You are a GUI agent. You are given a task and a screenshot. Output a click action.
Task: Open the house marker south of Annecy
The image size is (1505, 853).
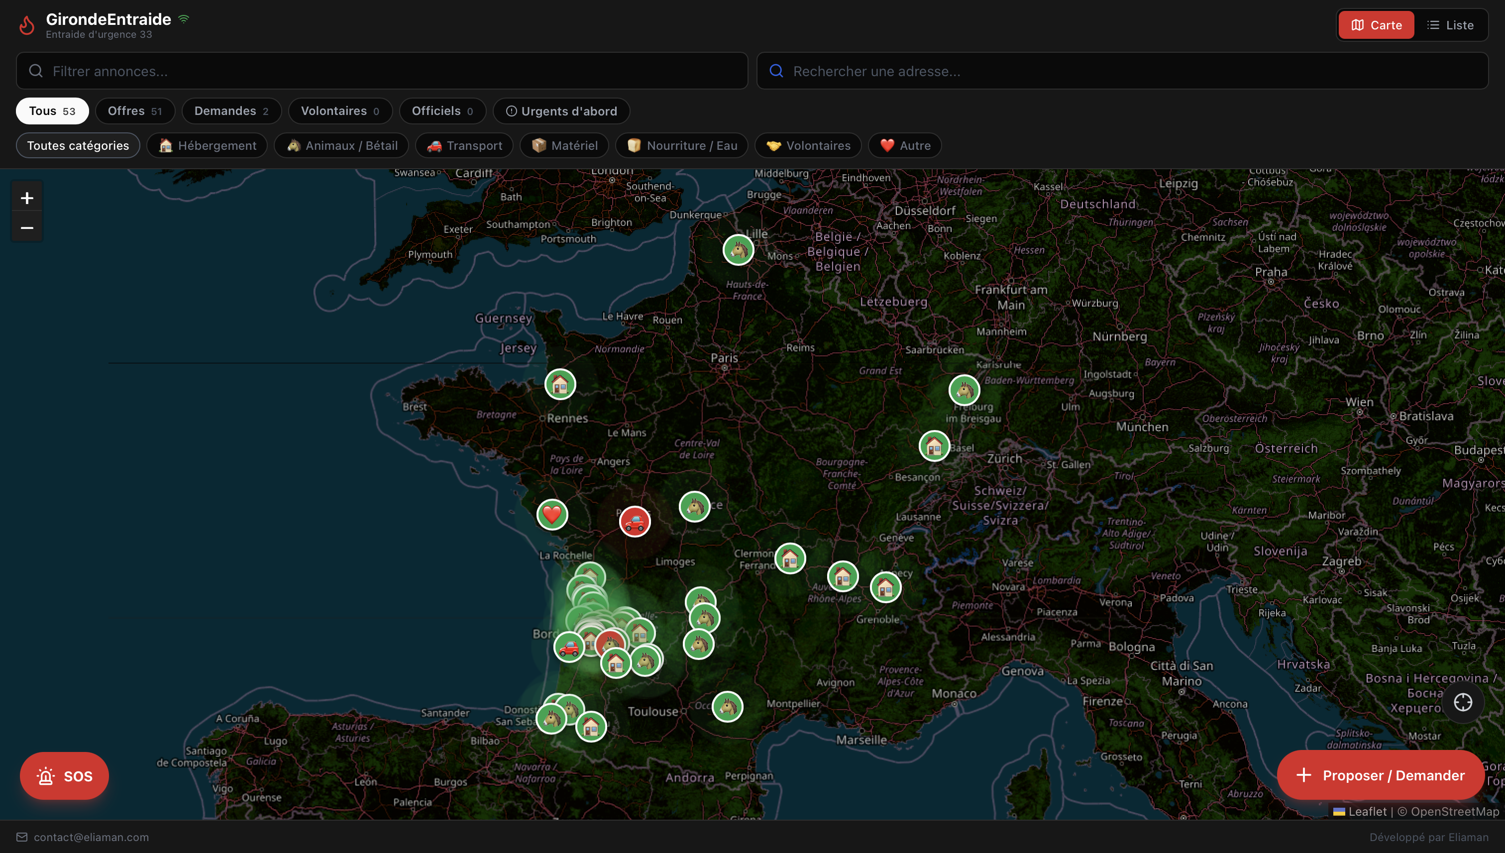coord(885,587)
